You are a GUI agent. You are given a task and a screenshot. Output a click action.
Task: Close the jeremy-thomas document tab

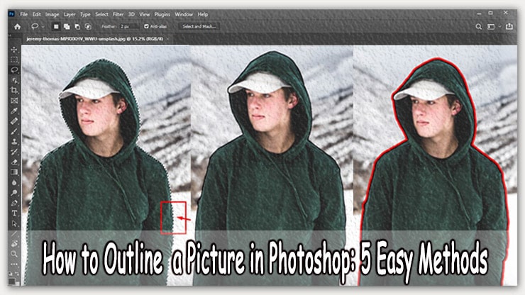click(167, 39)
